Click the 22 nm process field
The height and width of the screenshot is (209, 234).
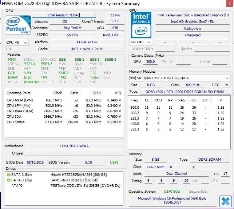pyautogui.click(x=115, y=15)
